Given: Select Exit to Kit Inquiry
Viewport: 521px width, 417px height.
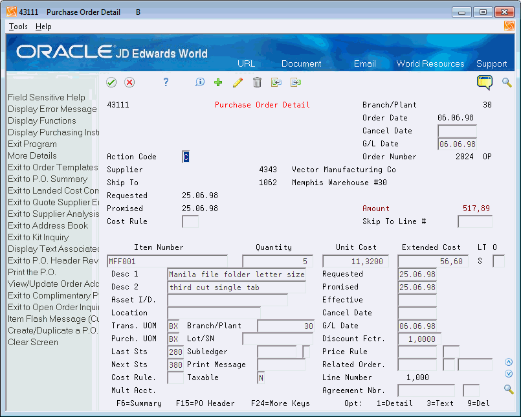Looking at the screenshot, I should pyautogui.click(x=38, y=237).
